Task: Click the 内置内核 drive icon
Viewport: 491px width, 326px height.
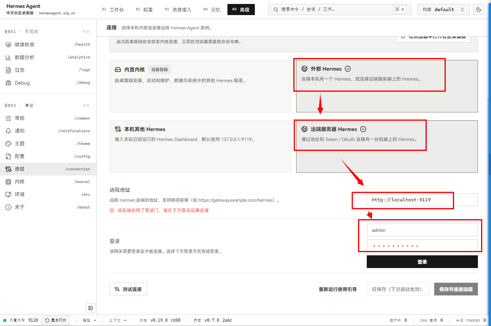Action: tap(118, 69)
